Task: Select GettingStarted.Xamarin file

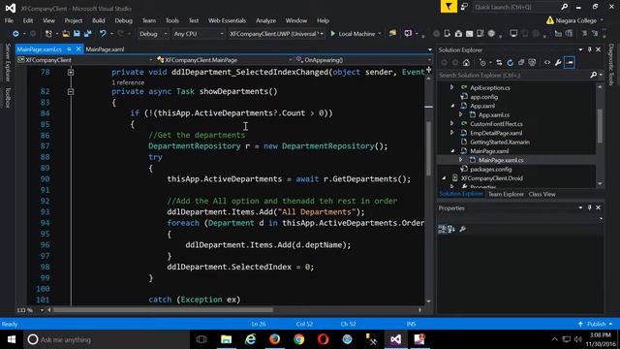Action: (500, 143)
